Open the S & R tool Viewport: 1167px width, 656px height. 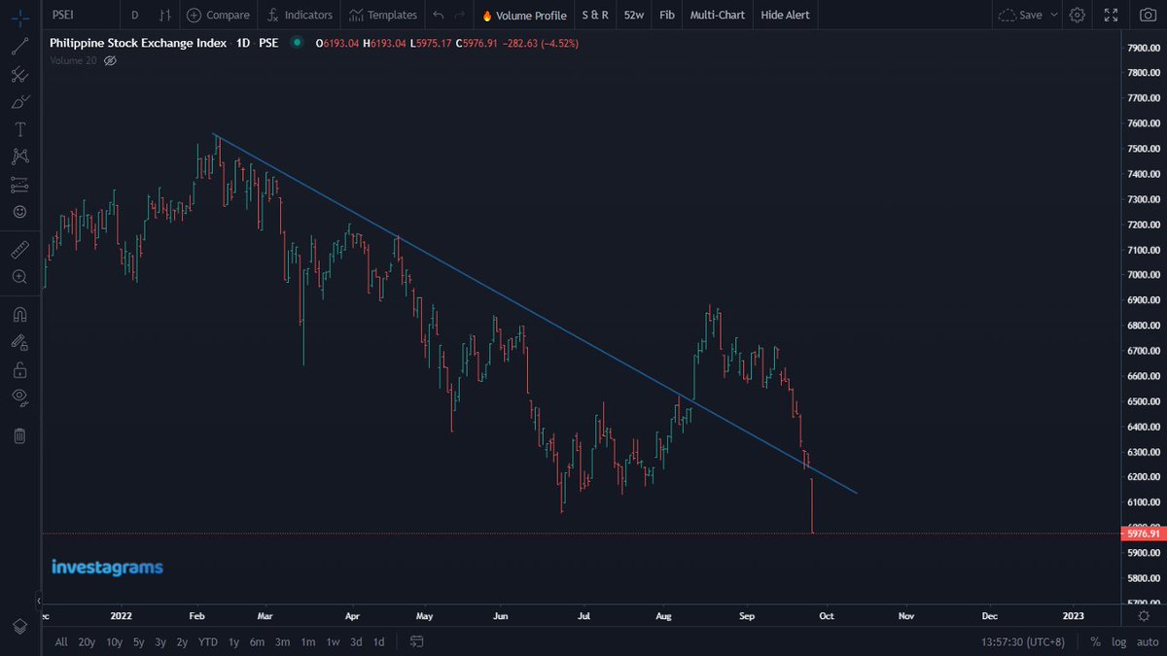594,15
